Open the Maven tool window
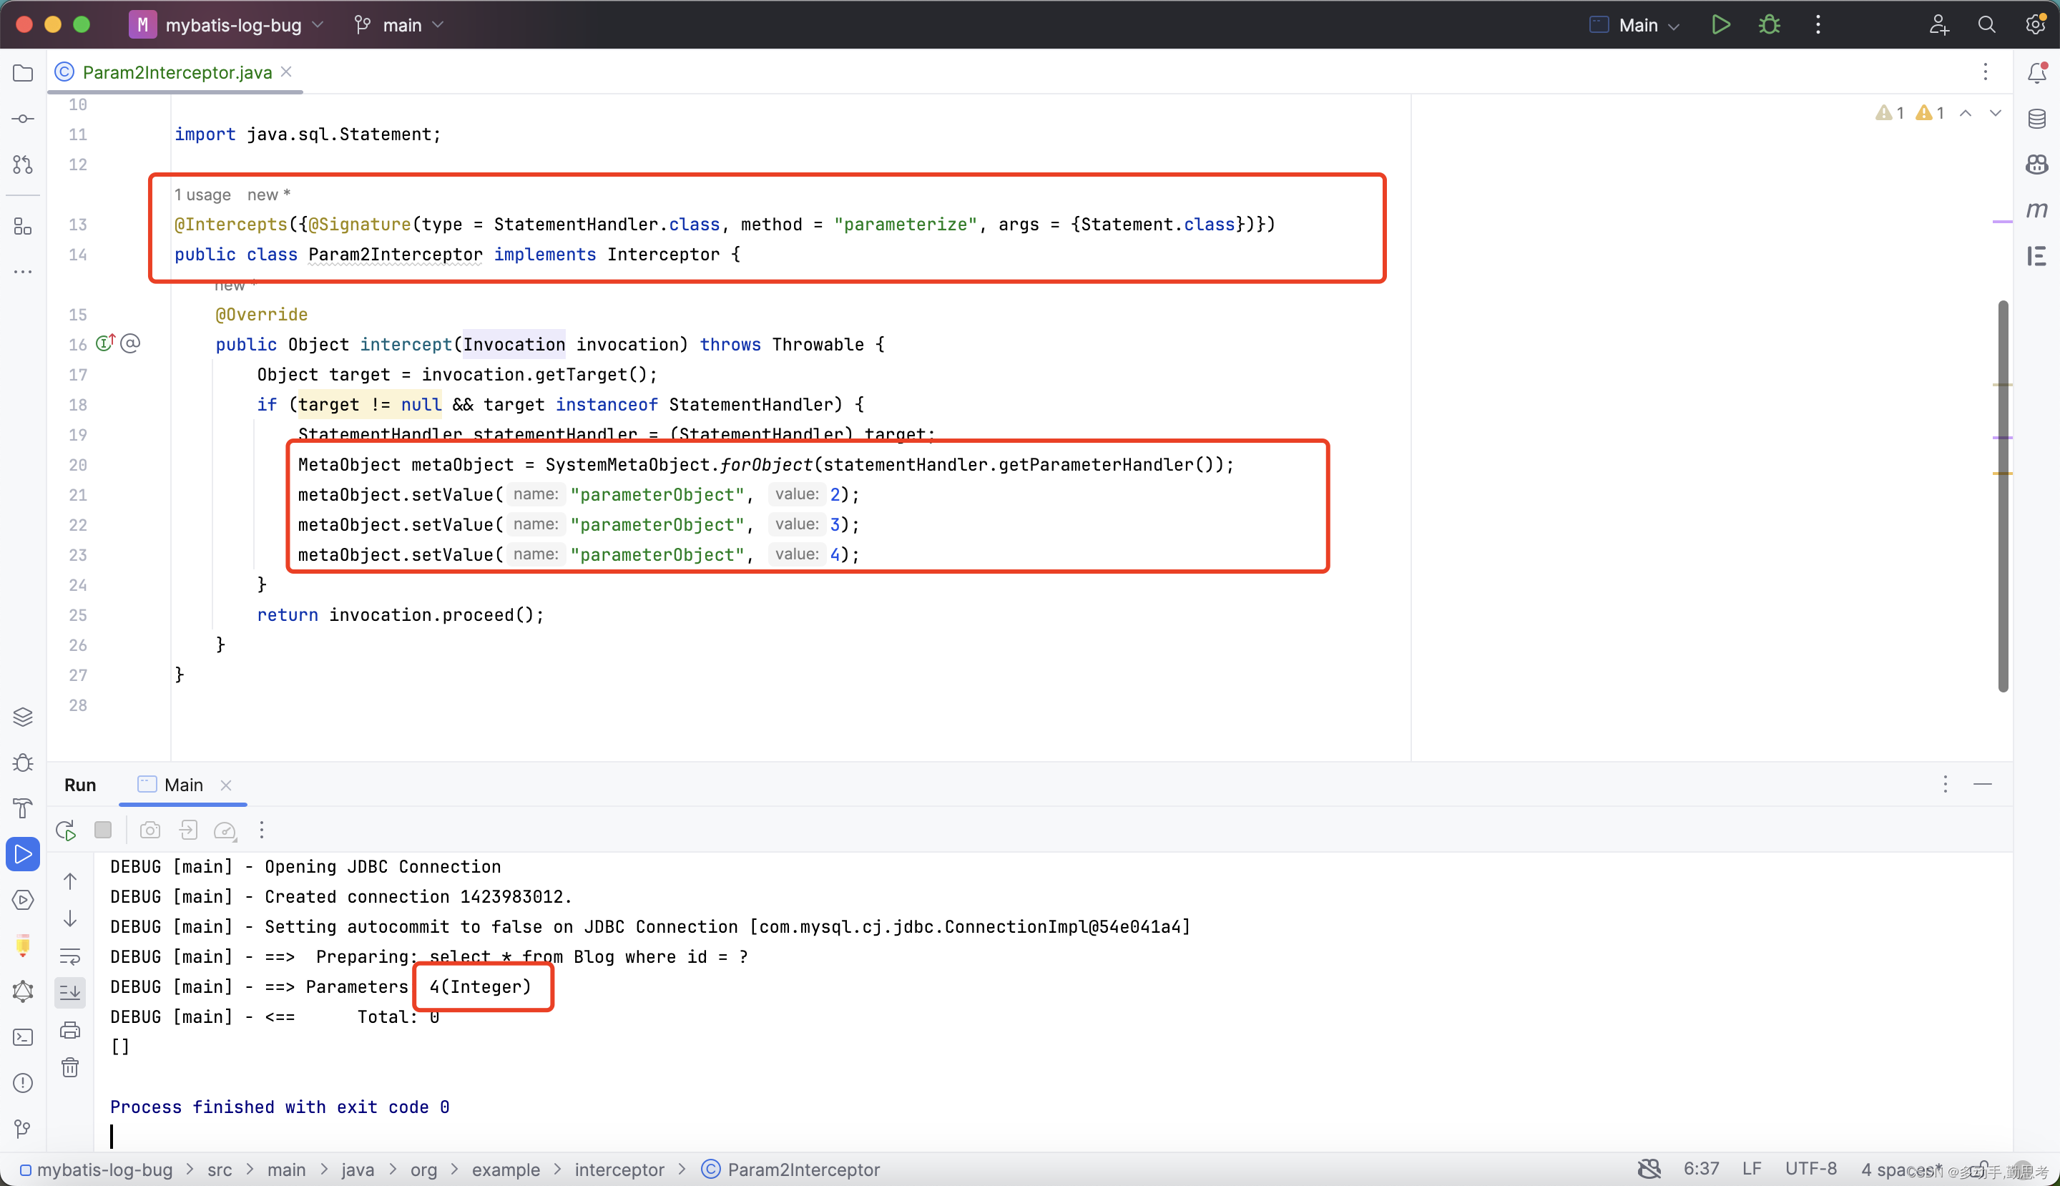 coord(2037,210)
